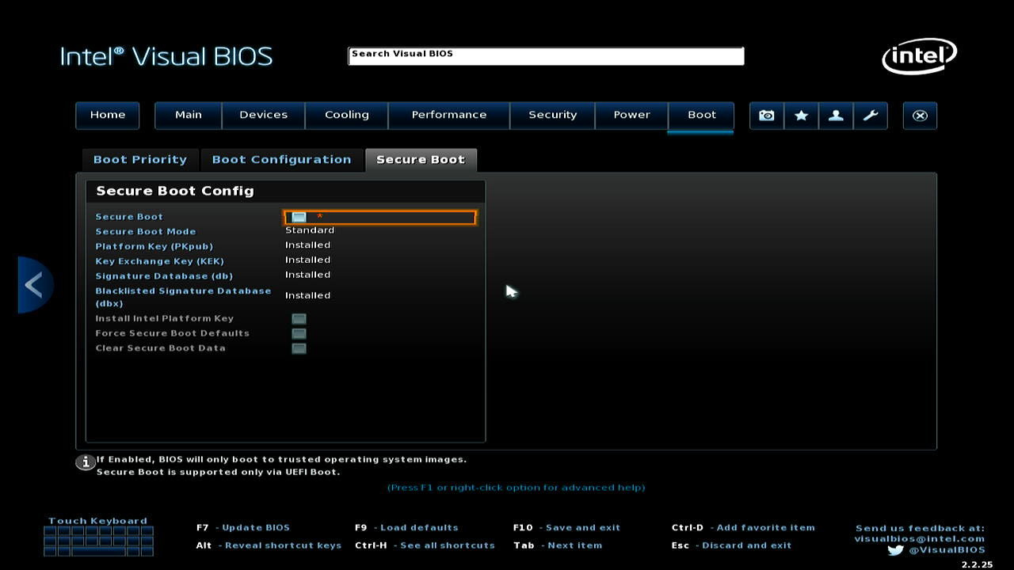Screen dimensions: 1014x570
Task: Click the info icon beside help text
Action: [x=85, y=462]
